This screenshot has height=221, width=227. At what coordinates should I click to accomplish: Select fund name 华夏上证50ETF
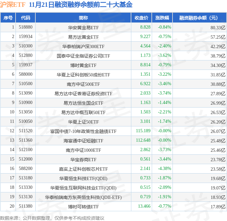[83, 122]
